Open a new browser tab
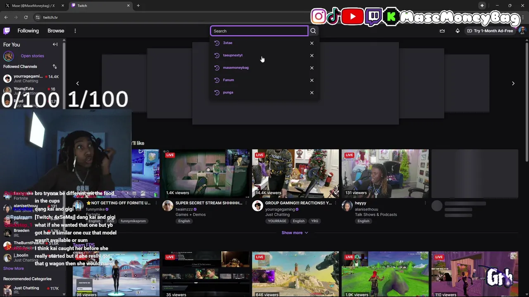The height and width of the screenshot is (297, 529). click(x=138, y=6)
